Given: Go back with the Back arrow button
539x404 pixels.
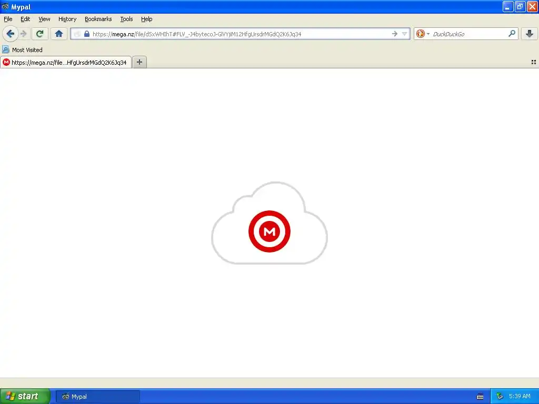Looking at the screenshot, I should tap(11, 34).
